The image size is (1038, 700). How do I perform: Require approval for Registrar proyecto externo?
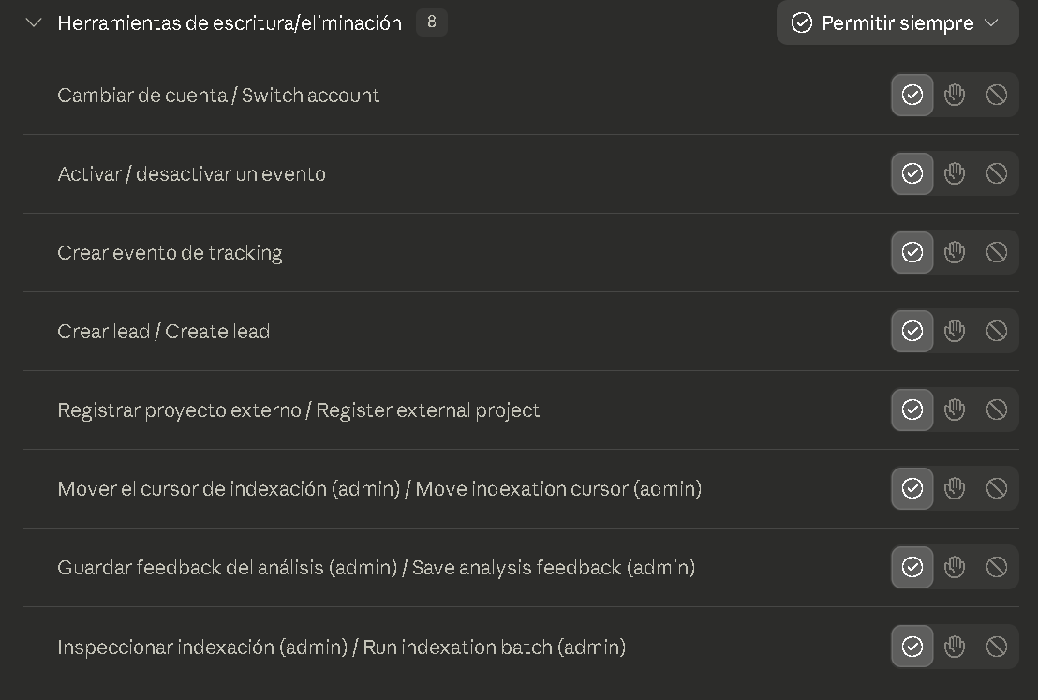pyautogui.click(x=954, y=410)
